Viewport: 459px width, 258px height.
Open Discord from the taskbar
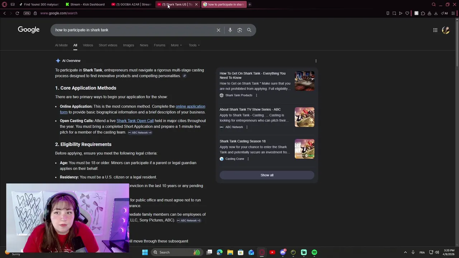click(283, 252)
